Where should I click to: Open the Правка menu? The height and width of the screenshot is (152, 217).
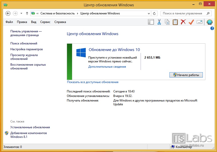[22, 22]
